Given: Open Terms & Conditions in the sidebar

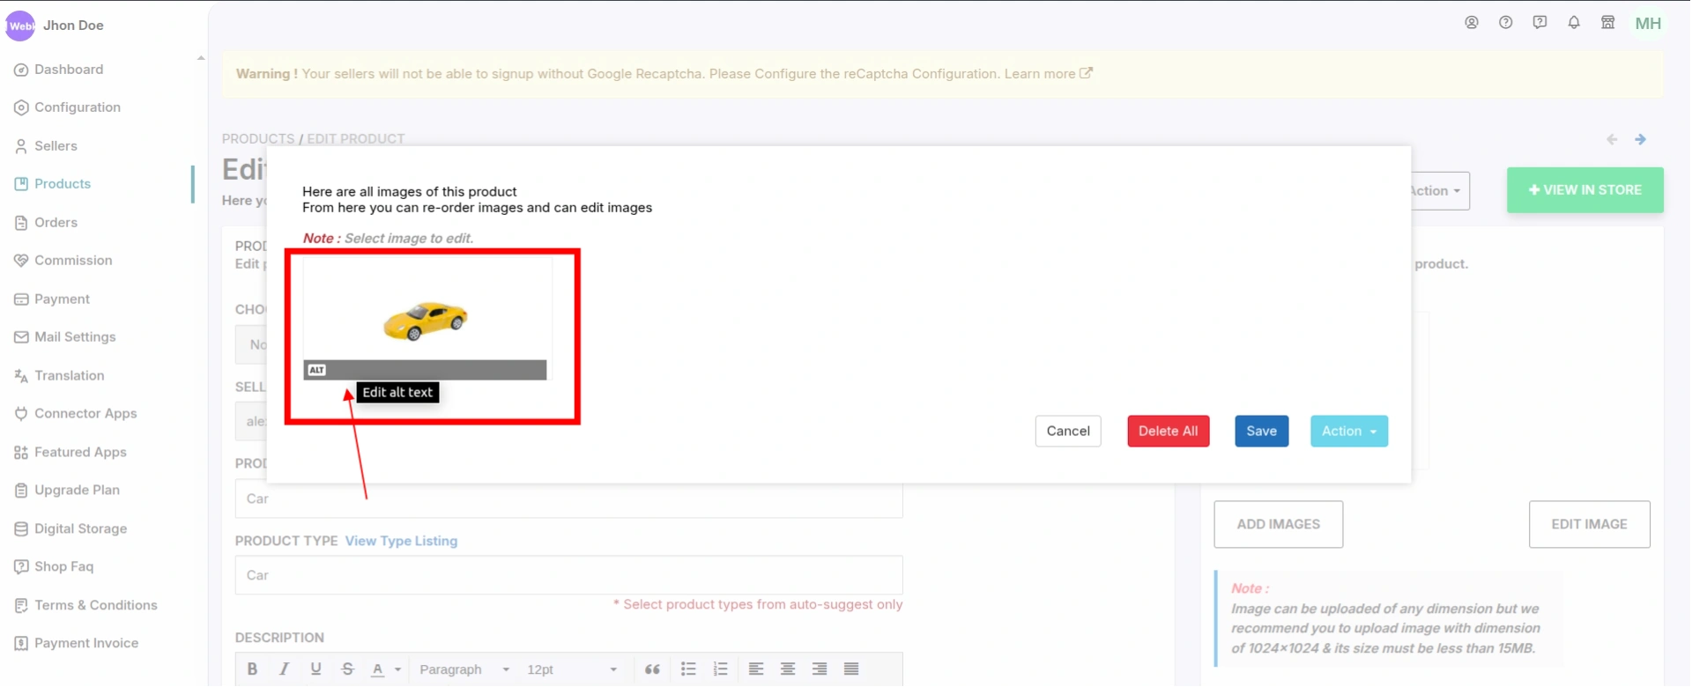Looking at the screenshot, I should point(85,606).
